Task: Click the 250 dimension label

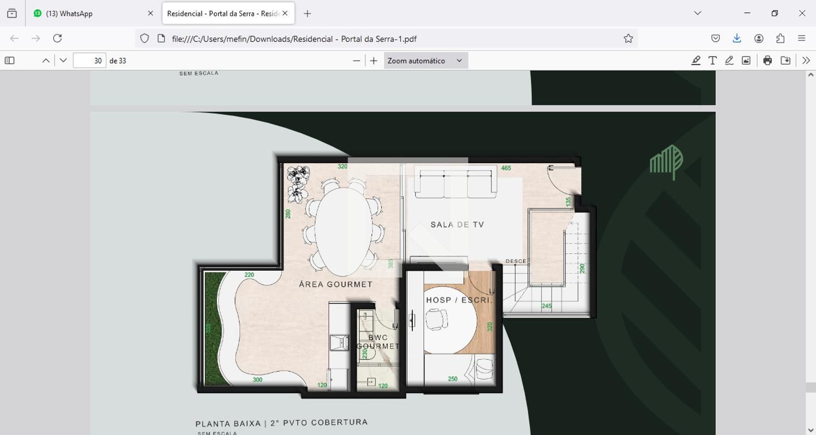Action: pos(452,379)
